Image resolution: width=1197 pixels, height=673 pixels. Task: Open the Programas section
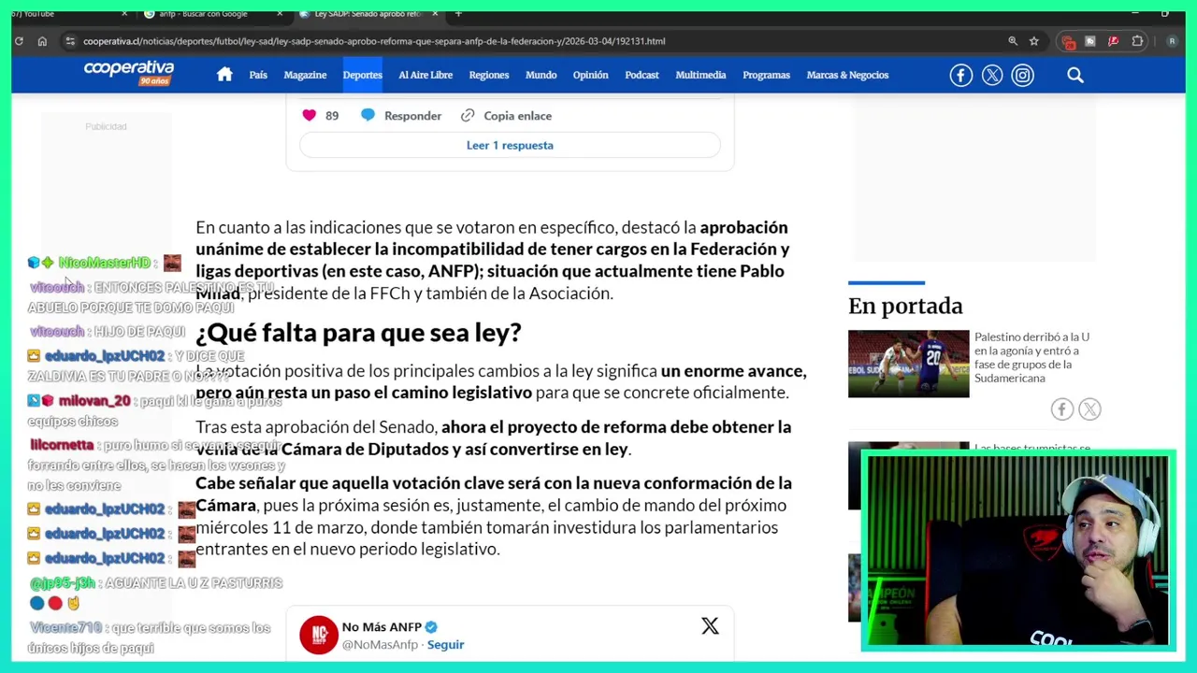[x=766, y=75]
